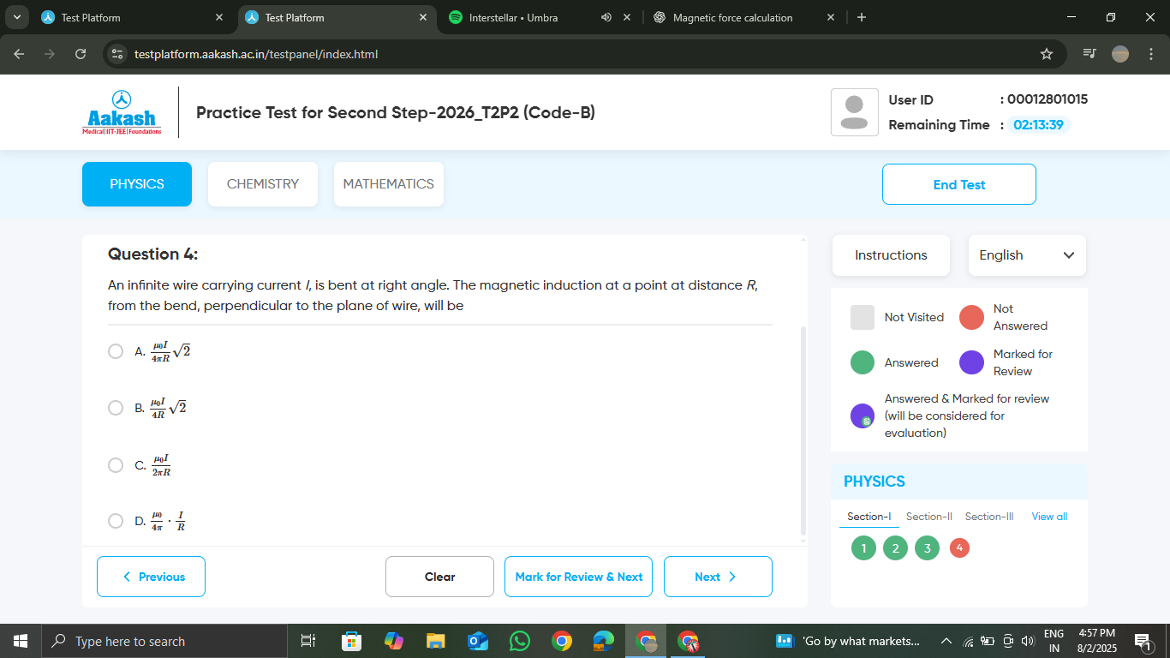Go to the Section-II tab
This screenshot has height=658, width=1170.
click(x=928, y=517)
